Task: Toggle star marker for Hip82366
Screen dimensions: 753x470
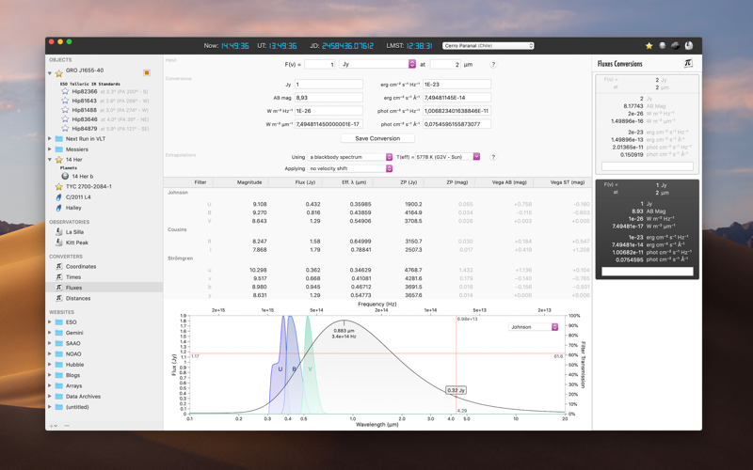Action: point(65,91)
